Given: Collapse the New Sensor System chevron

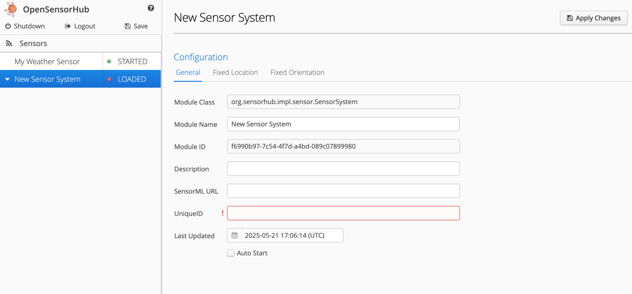Looking at the screenshot, I should (x=7, y=79).
